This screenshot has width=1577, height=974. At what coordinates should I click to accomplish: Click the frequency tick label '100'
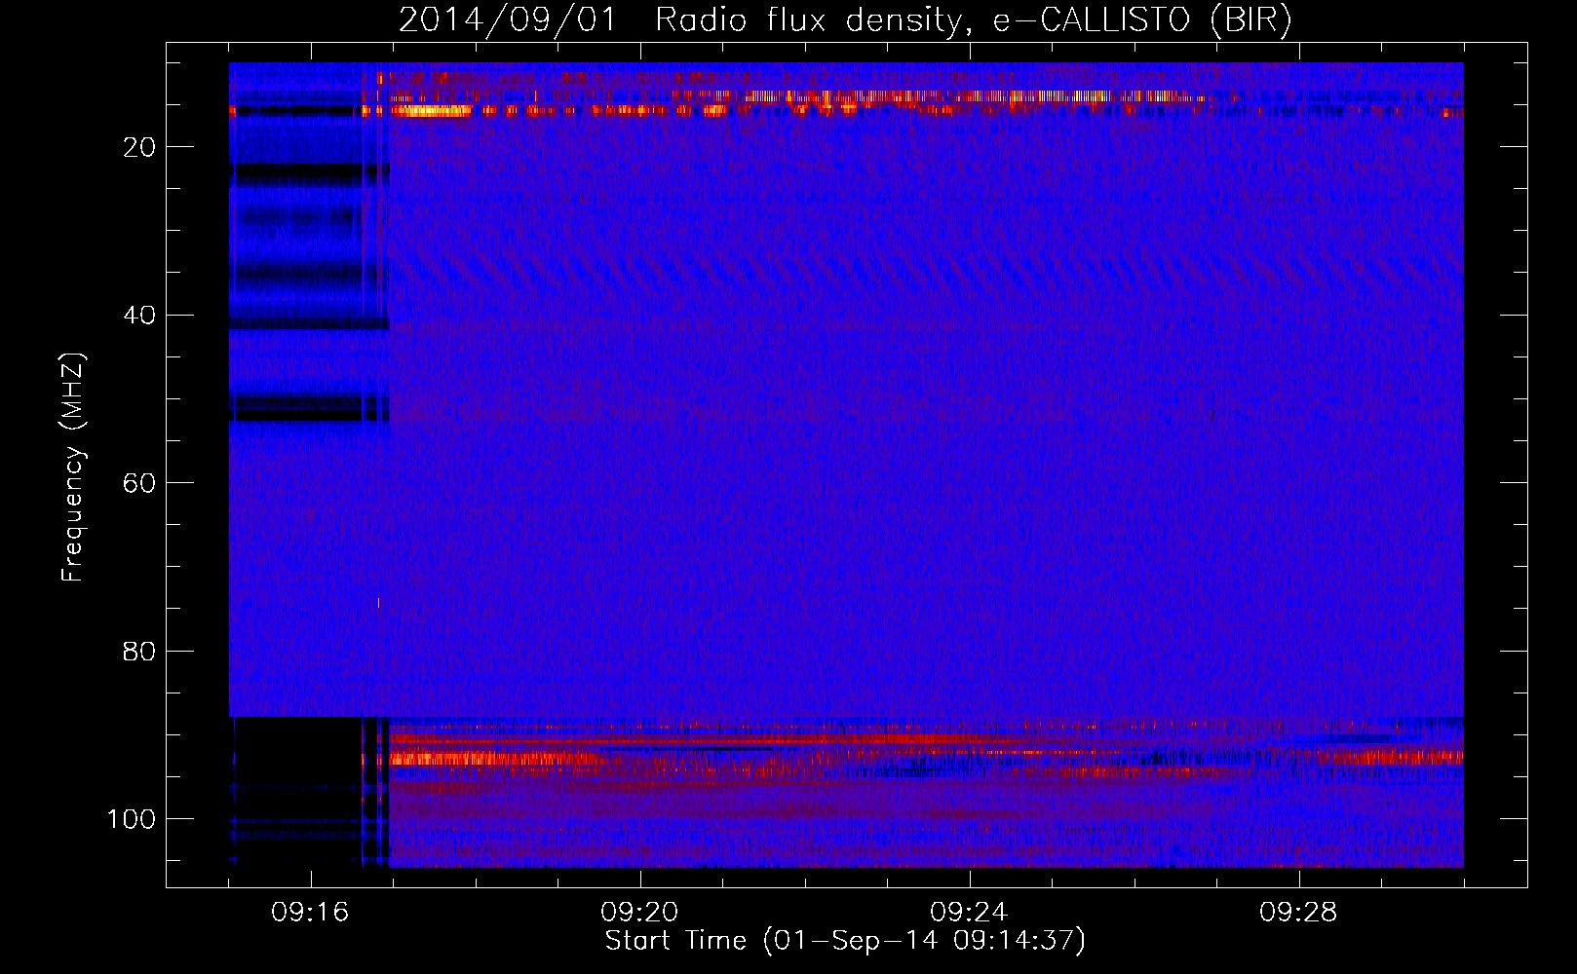pos(132,819)
